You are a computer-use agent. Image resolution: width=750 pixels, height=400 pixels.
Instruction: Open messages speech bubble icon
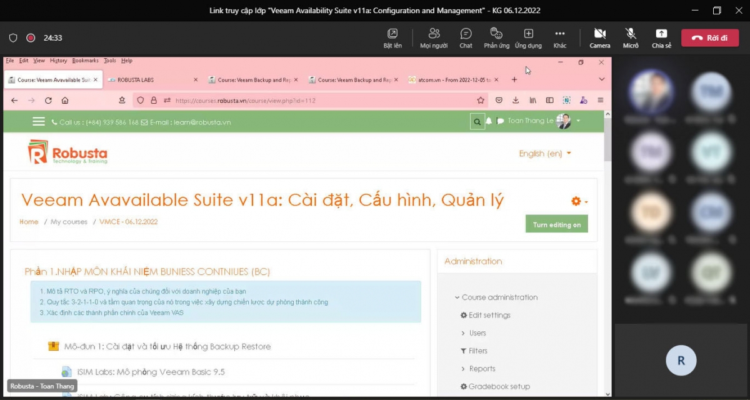tap(500, 121)
